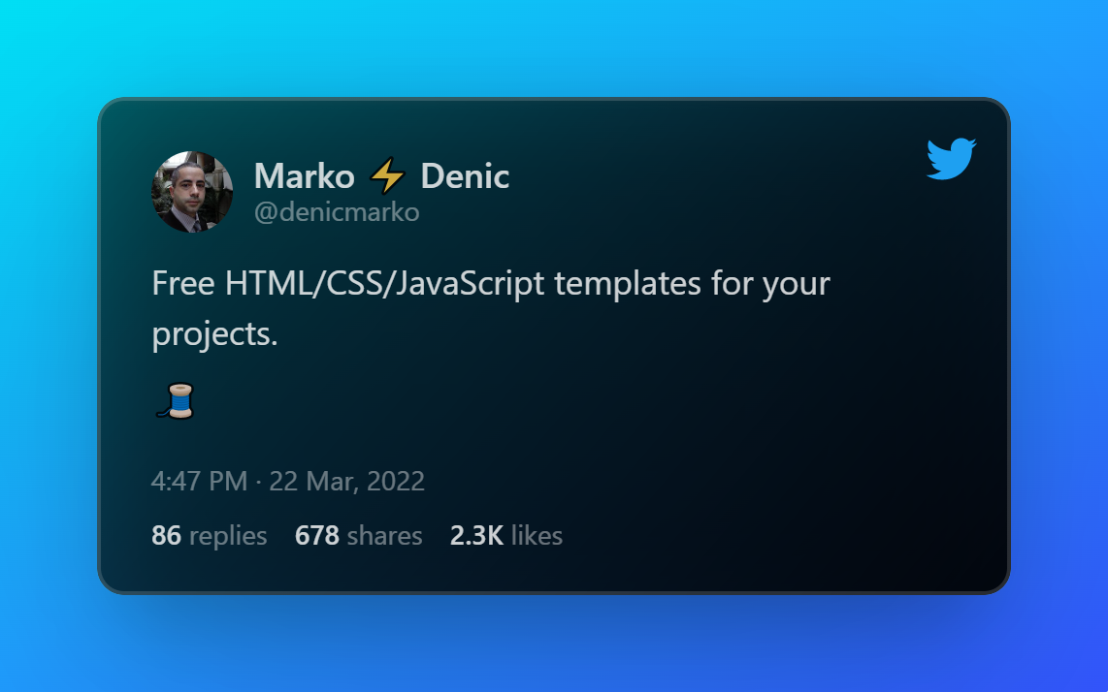Click the surname "Denic" in the header
Viewport: 1108px width, 692px height.
pos(465,176)
